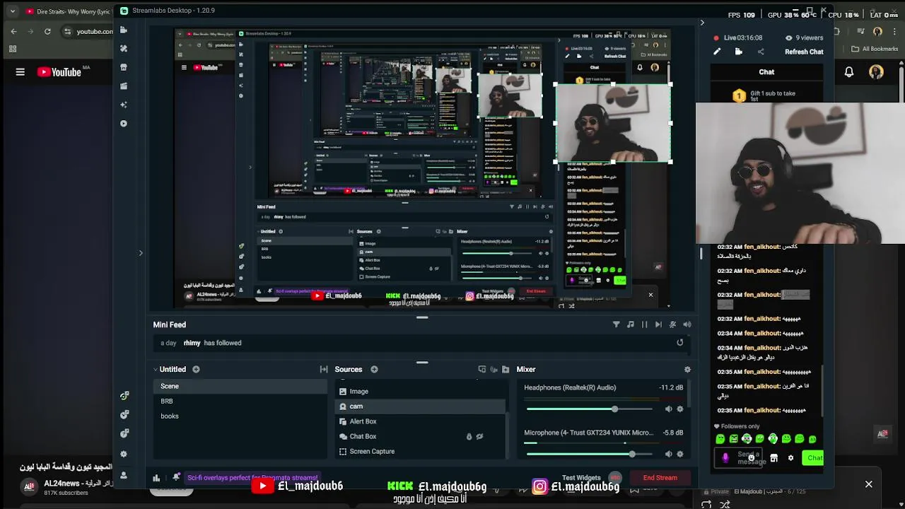Open All Bookmarks folder in Chrome
905x509 pixels.
(x=875, y=49)
